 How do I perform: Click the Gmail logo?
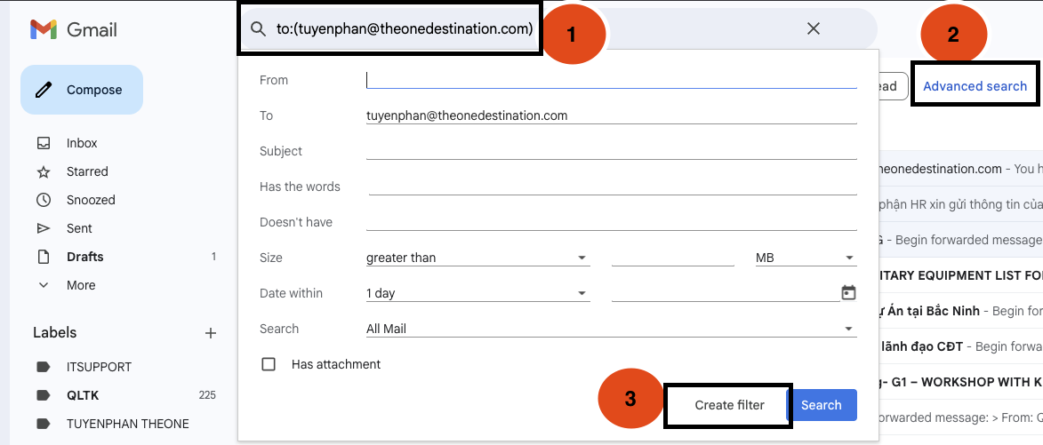pyautogui.click(x=73, y=30)
